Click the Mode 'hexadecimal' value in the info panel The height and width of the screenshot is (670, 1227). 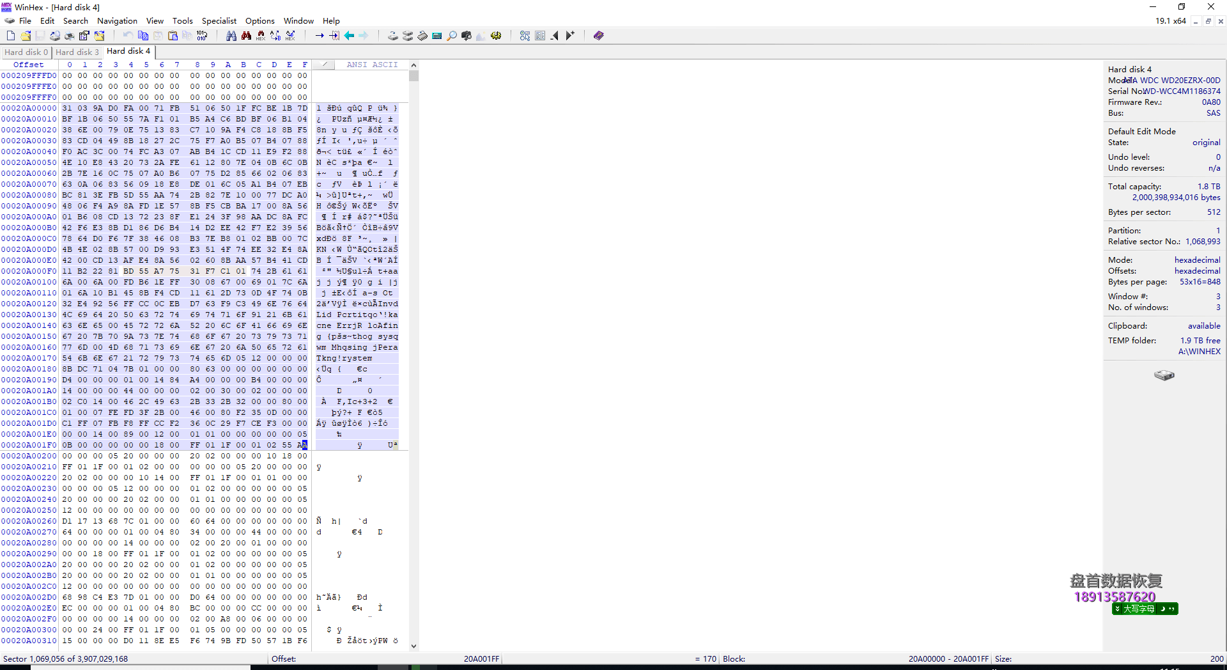point(1197,260)
